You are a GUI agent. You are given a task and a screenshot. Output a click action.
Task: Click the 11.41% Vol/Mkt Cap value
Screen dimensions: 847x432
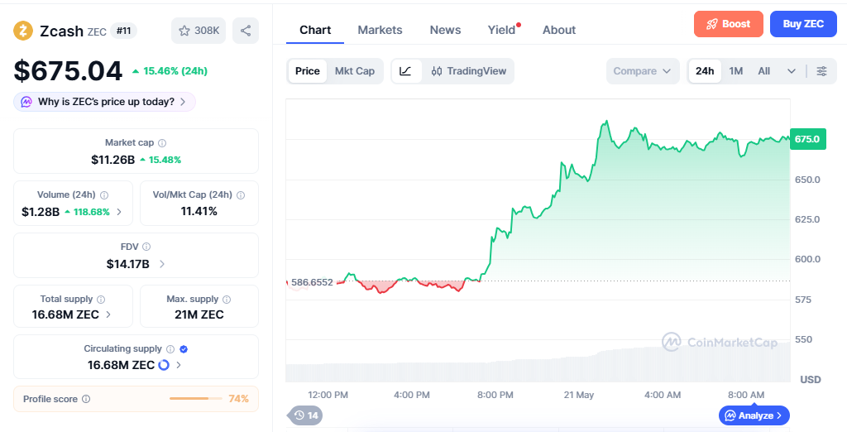(x=199, y=211)
